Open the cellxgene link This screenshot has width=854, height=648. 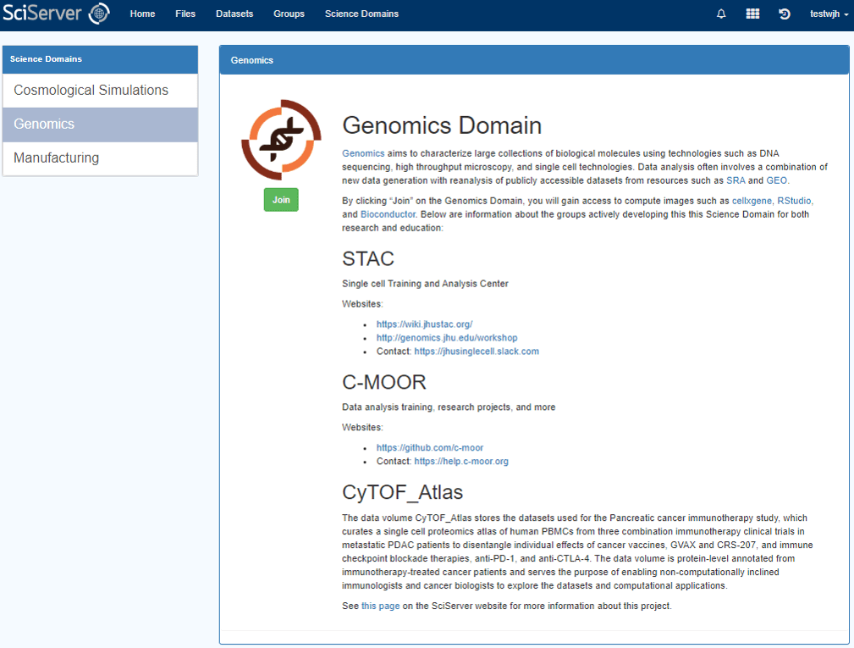(752, 201)
